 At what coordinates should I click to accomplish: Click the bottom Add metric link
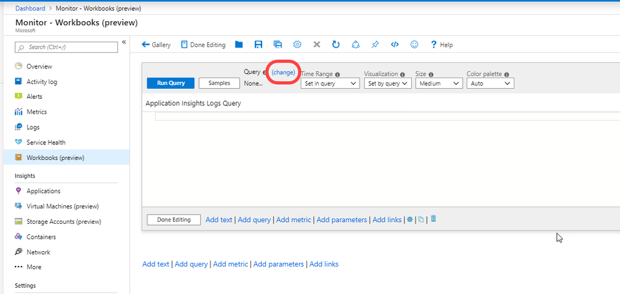(230, 264)
